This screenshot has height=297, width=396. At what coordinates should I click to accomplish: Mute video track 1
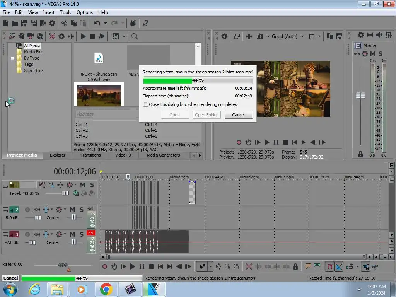[83, 185]
